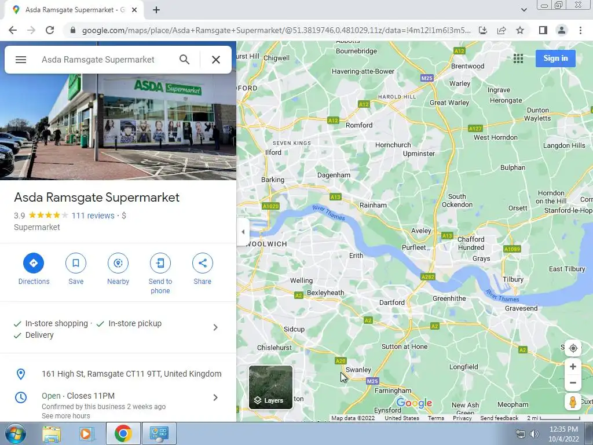The width and height of the screenshot is (593, 445).
Task: Click the Privacy link in map footer
Action: coord(462,418)
